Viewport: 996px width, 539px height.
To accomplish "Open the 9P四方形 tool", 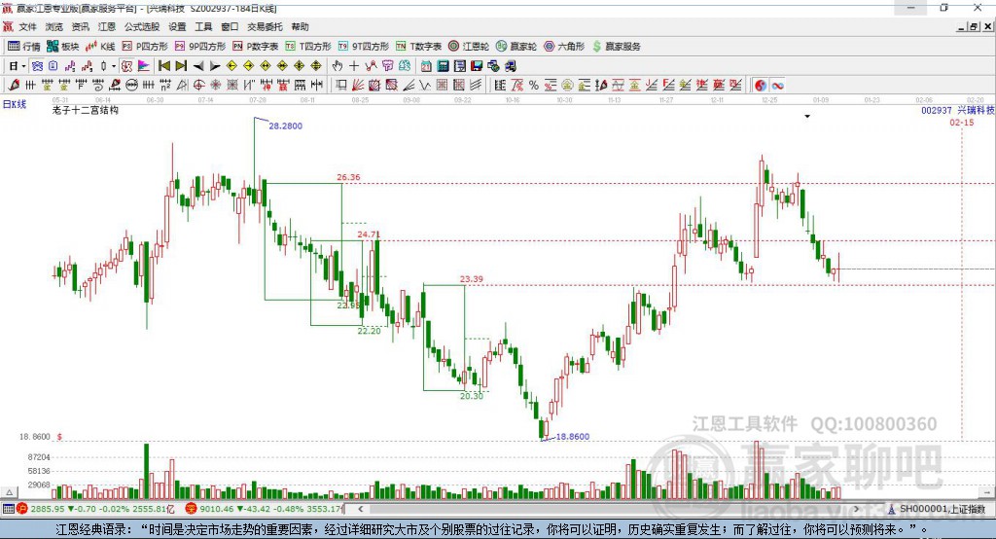I will [200, 47].
